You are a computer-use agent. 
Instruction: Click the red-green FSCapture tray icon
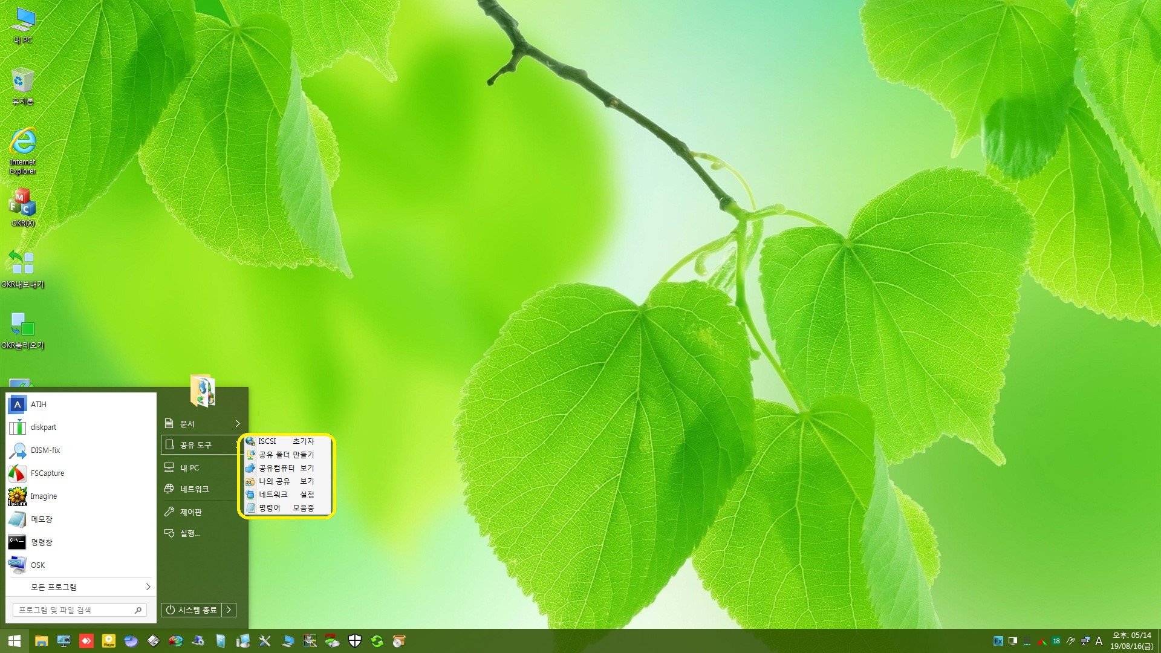tap(1042, 641)
